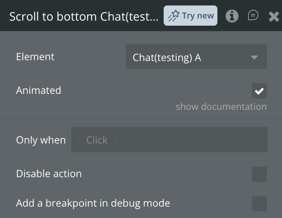Click the Only when expression field
This screenshot has width=282, height=218.
(170, 140)
